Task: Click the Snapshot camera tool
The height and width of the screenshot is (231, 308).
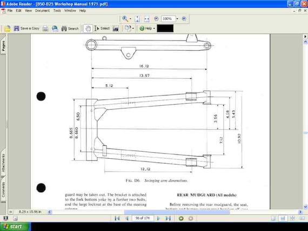Action: 116,29
